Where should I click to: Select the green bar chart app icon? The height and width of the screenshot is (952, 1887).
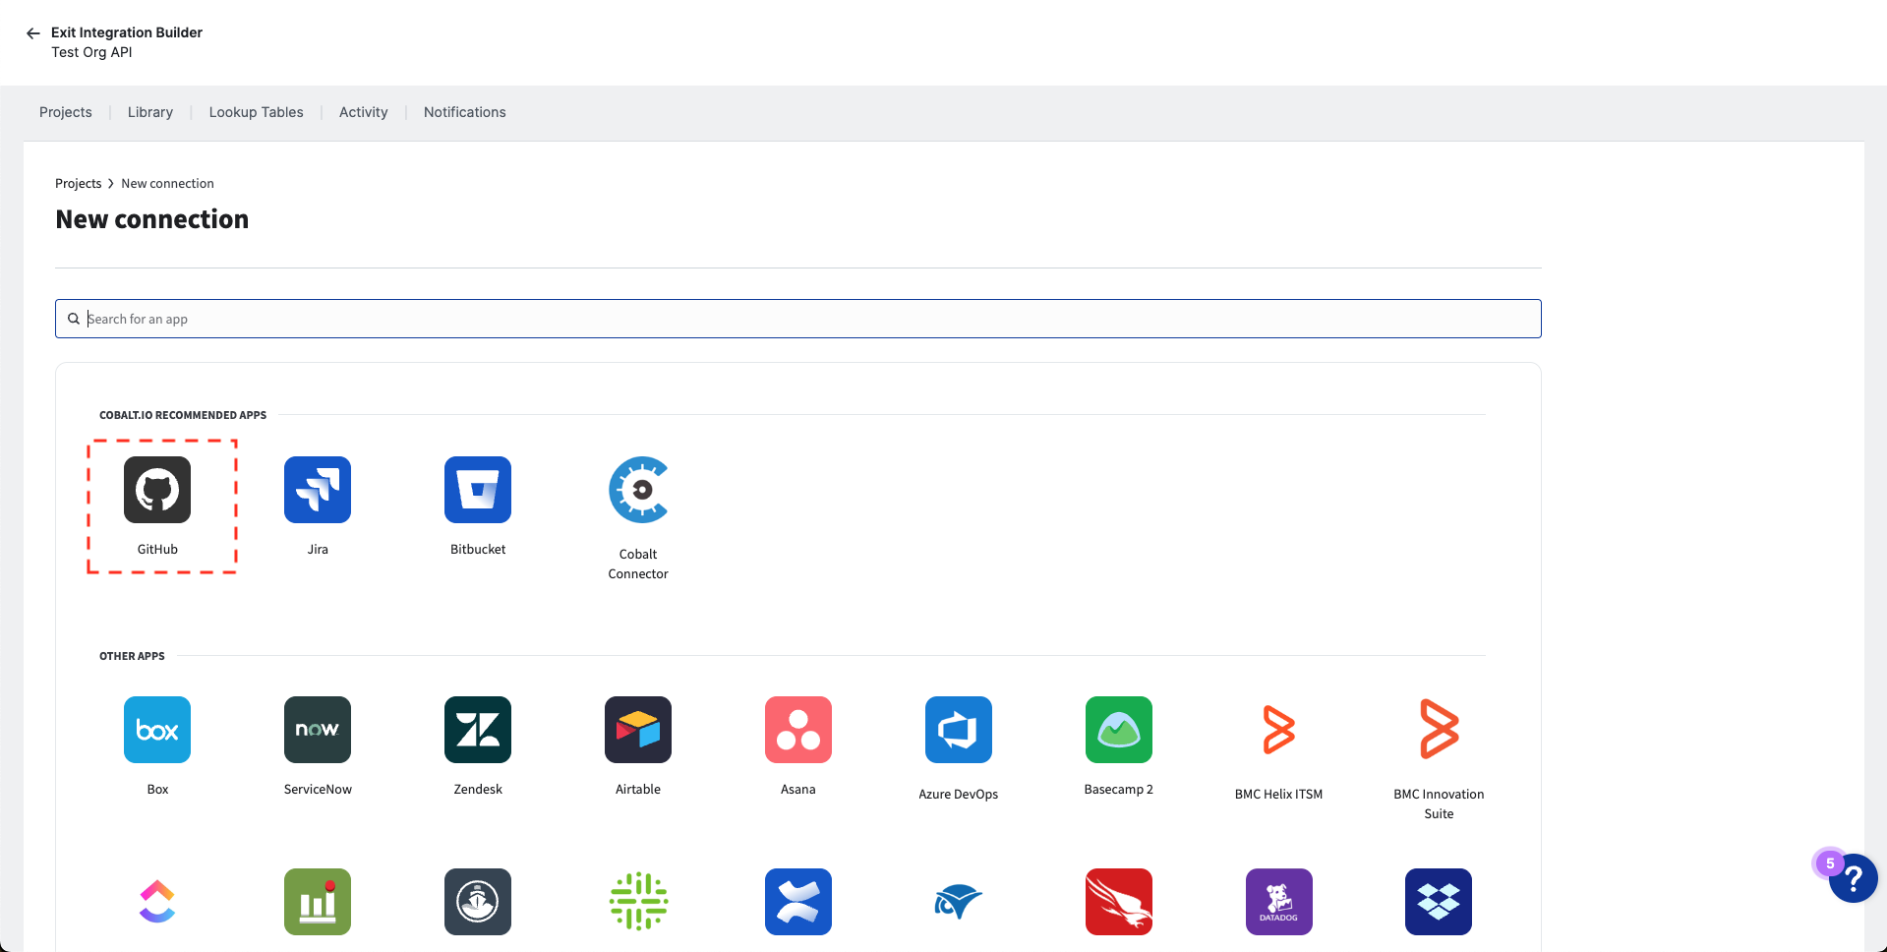click(318, 902)
